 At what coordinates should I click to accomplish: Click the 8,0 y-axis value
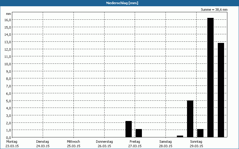[x=9, y=79]
